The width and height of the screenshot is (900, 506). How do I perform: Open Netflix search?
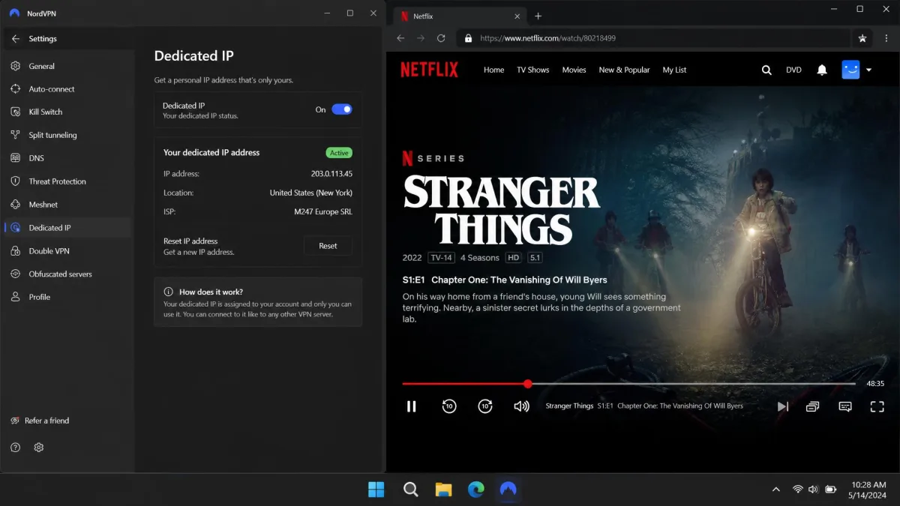[766, 70]
